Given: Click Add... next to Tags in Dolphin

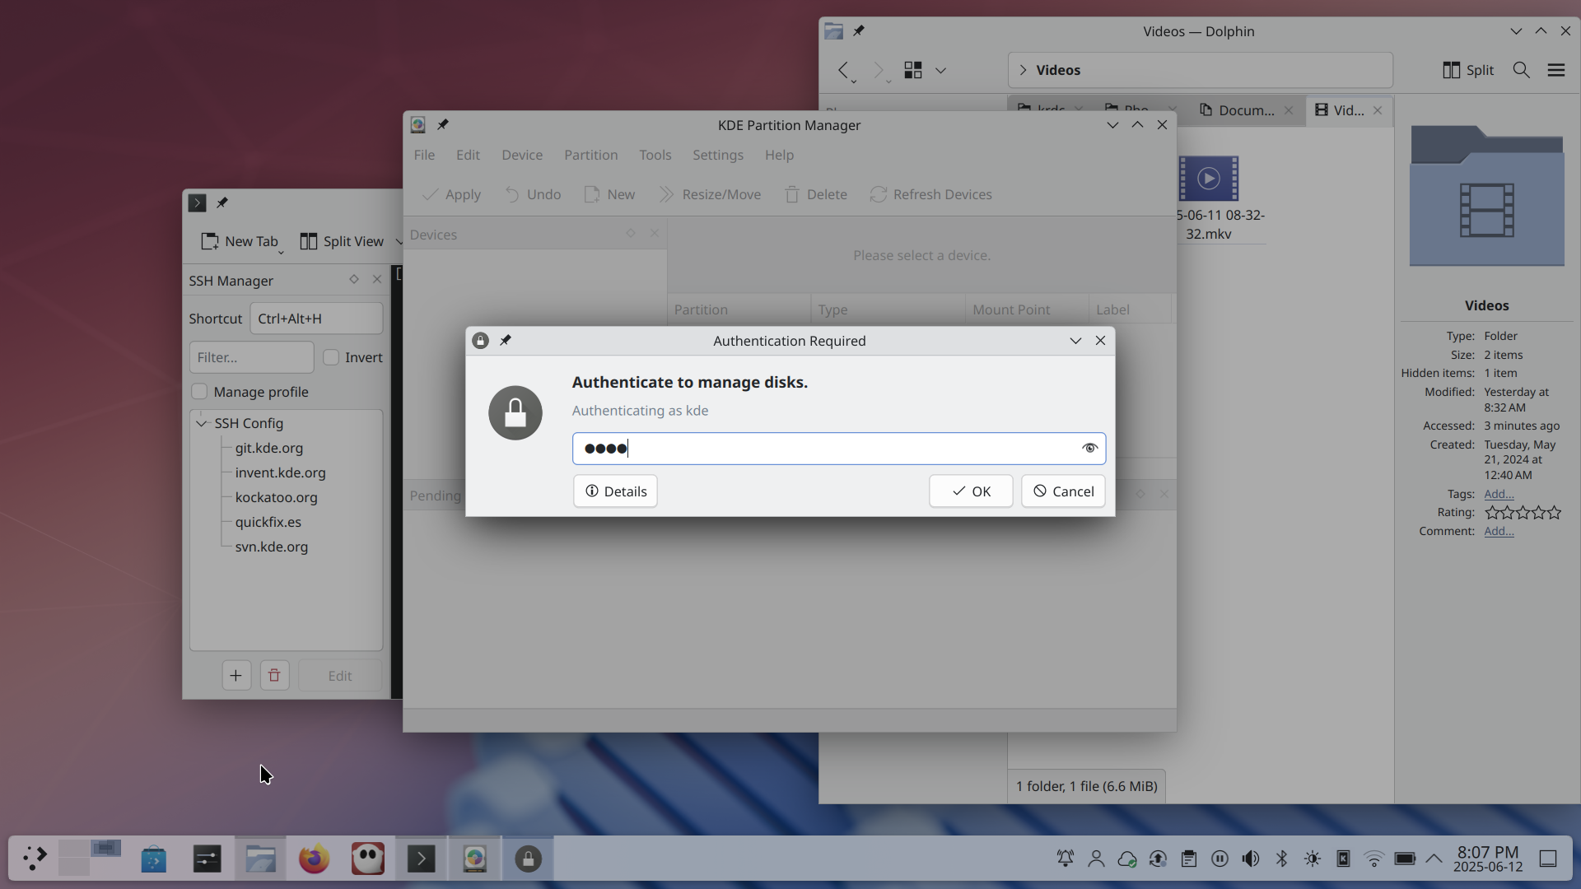Looking at the screenshot, I should [x=1498, y=493].
